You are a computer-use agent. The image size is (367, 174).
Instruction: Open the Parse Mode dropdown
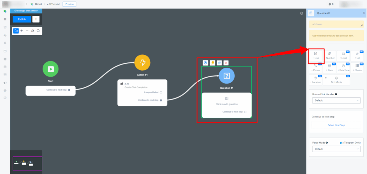(336, 149)
